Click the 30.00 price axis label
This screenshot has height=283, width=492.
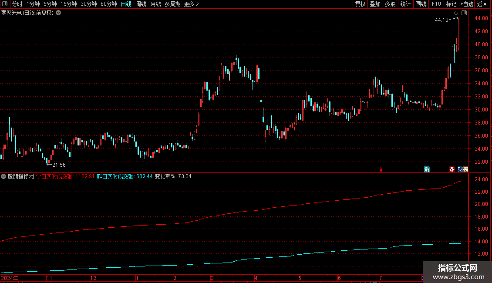click(x=481, y=109)
